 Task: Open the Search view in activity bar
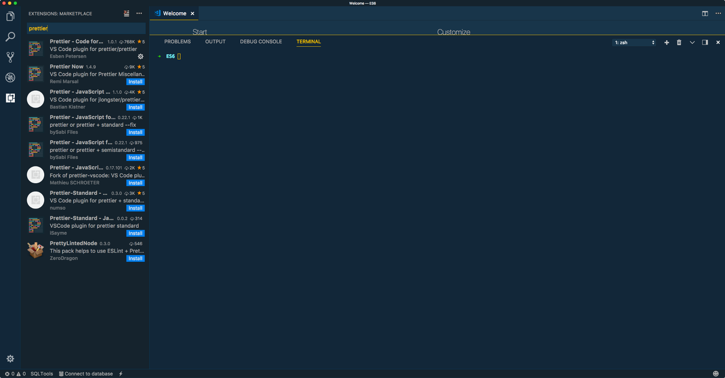(x=10, y=37)
